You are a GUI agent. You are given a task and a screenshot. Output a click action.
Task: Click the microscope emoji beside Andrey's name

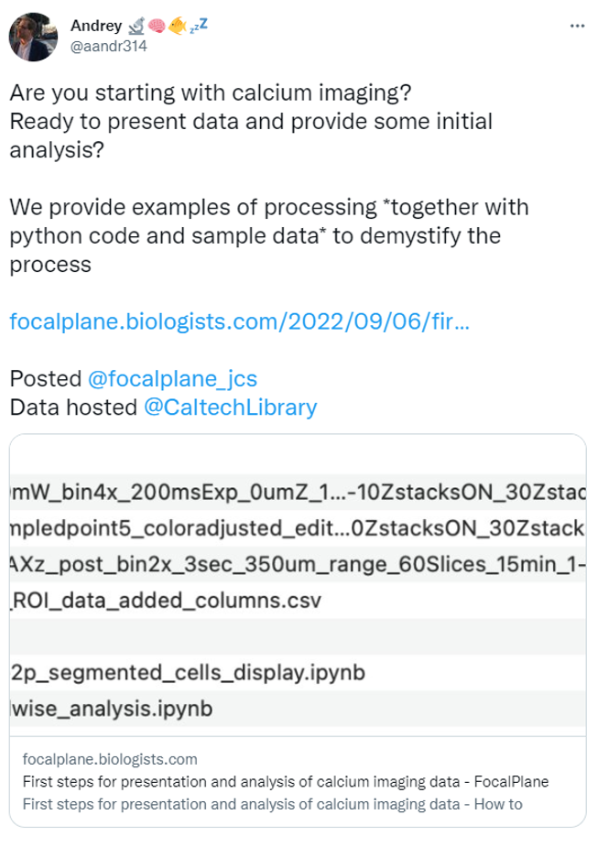[x=136, y=26]
